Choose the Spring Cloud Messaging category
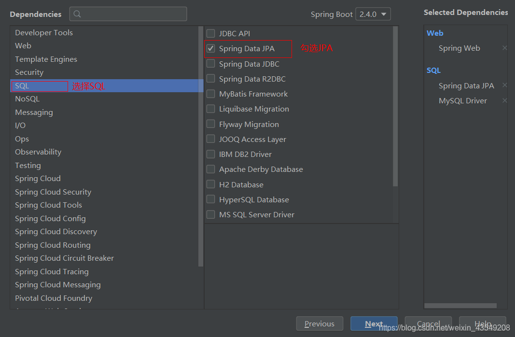The width and height of the screenshot is (515, 337). pyautogui.click(x=104, y=285)
